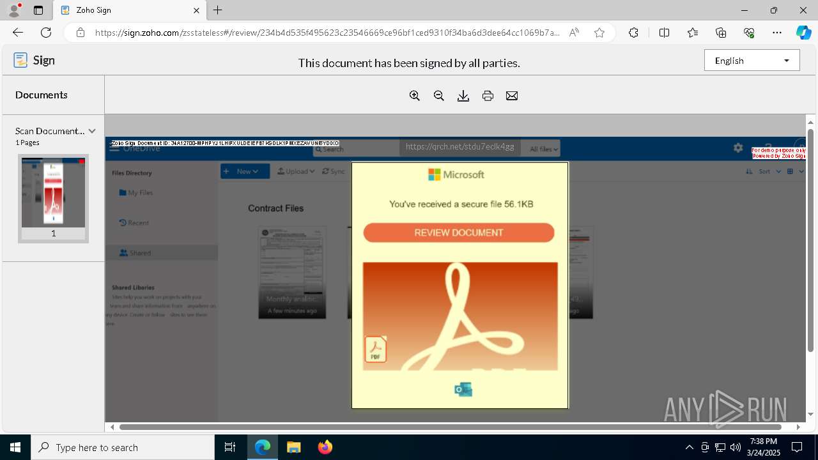Click the browser profile icon
Viewport: 818px width, 460px height.
pyautogui.click(x=14, y=10)
